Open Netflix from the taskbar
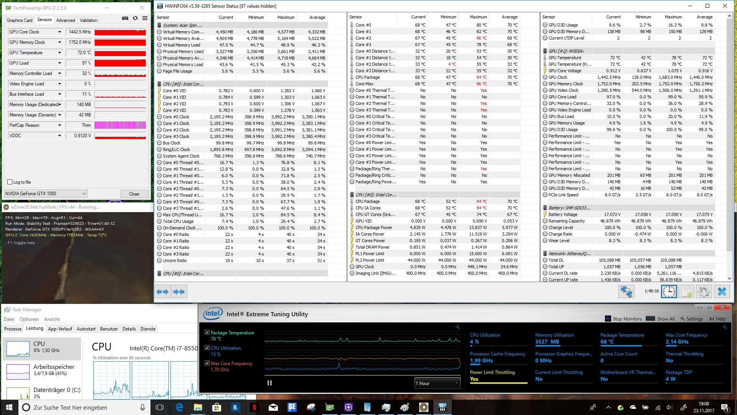 point(254,407)
